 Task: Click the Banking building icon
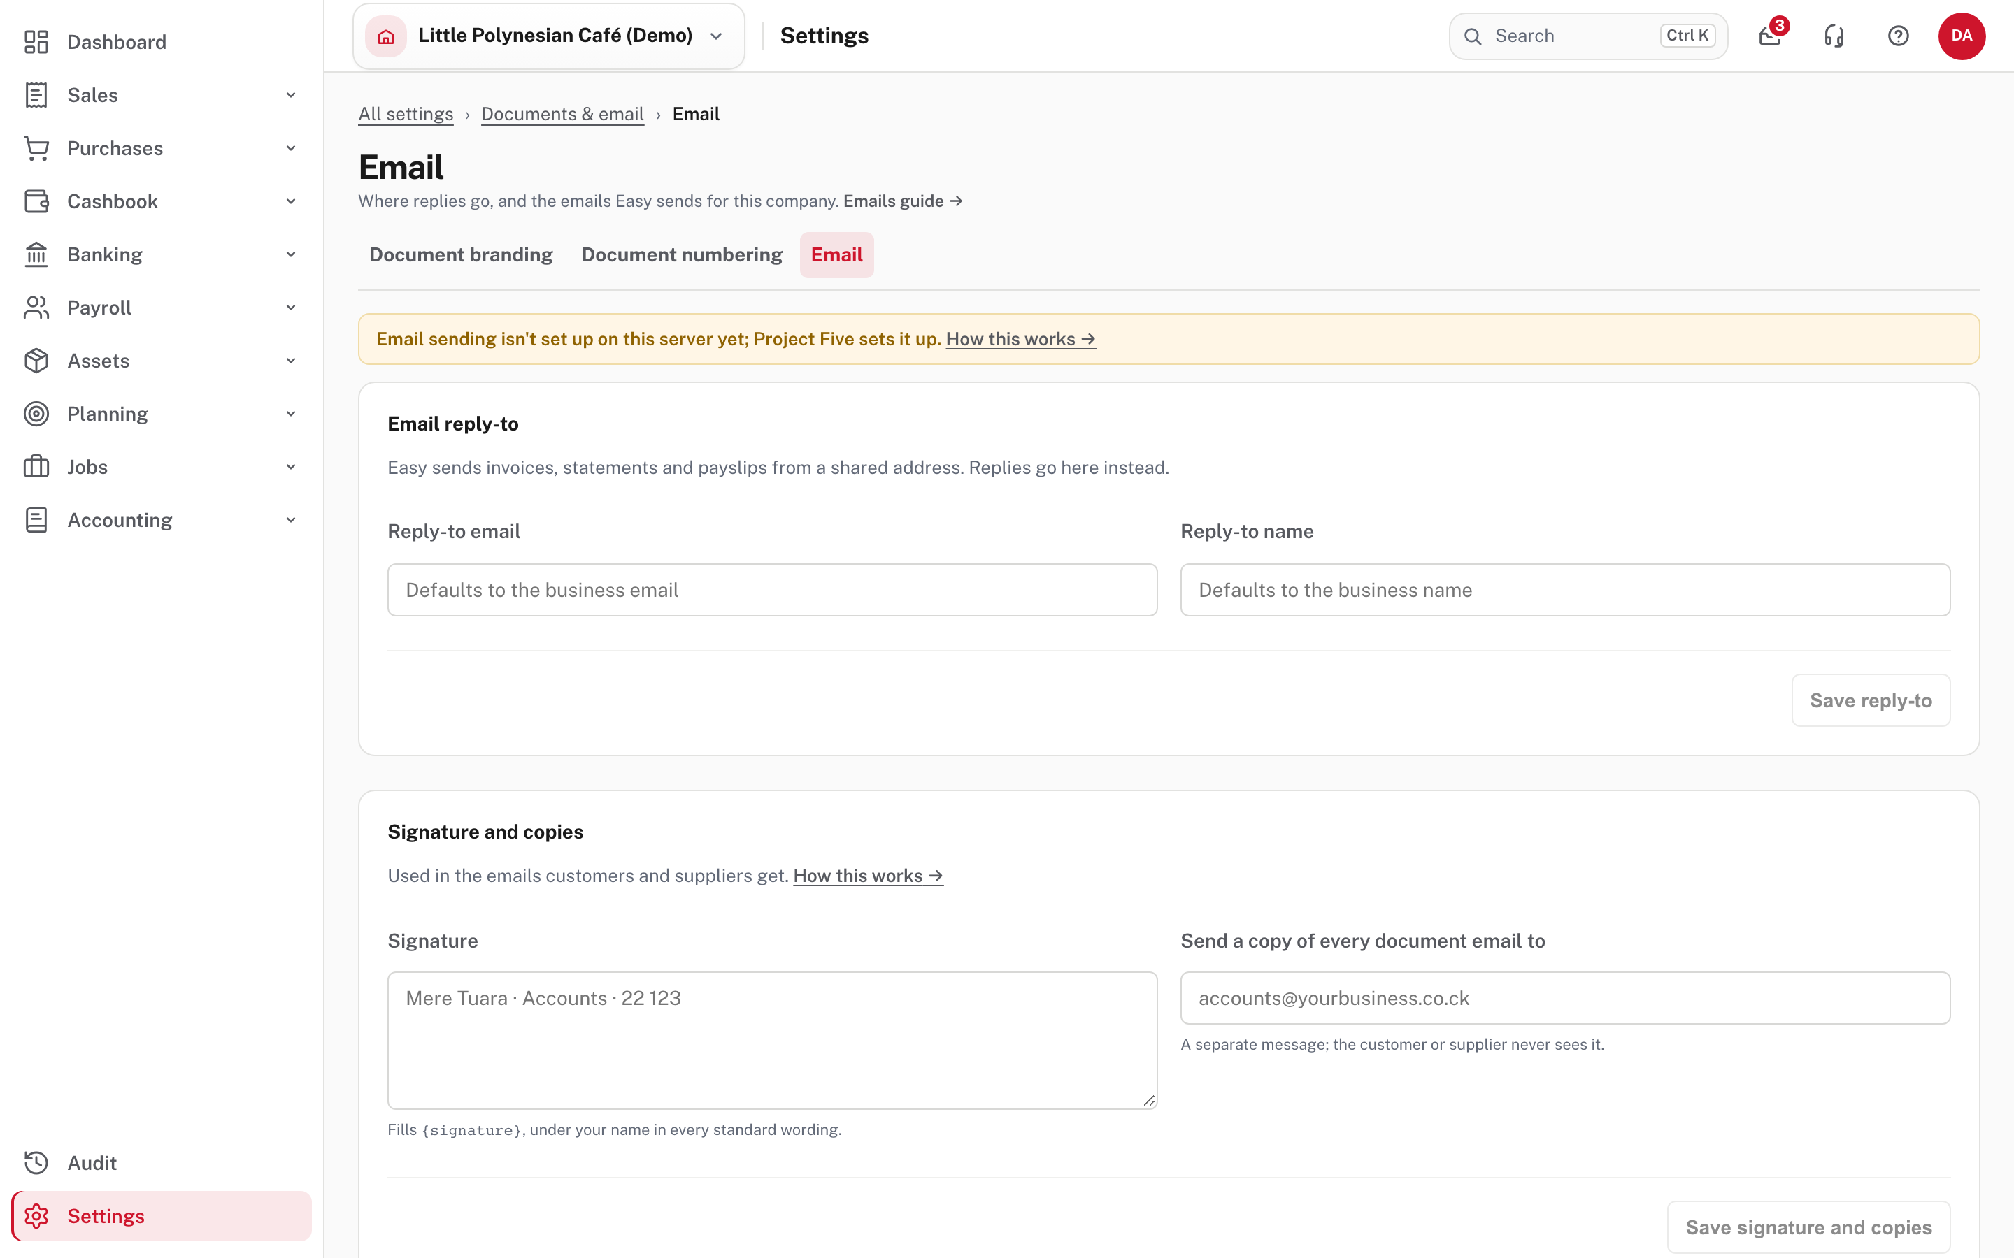[36, 254]
